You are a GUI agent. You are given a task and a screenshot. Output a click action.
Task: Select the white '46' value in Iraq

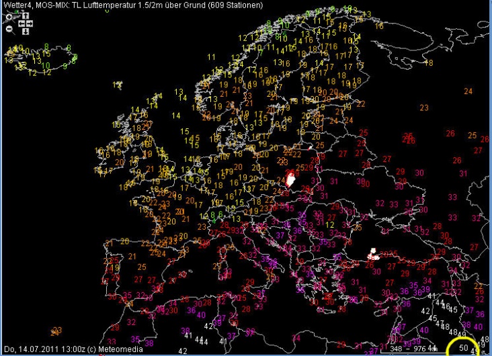[x=446, y=306]
